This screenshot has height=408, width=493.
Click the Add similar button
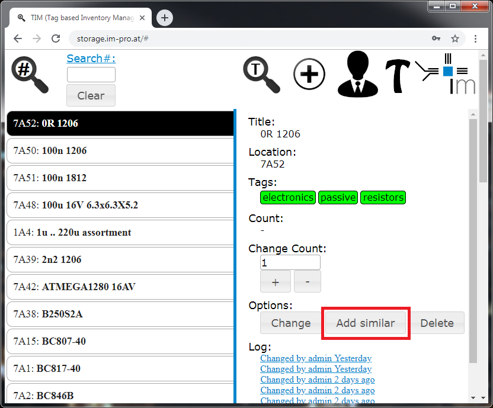coord(366,323)
